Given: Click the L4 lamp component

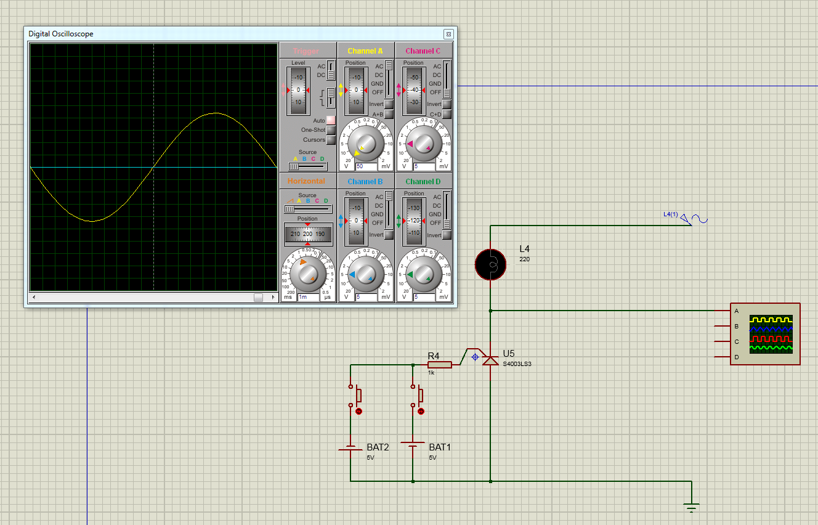Looking at the screenshot, I should click(x=490, y=265).
